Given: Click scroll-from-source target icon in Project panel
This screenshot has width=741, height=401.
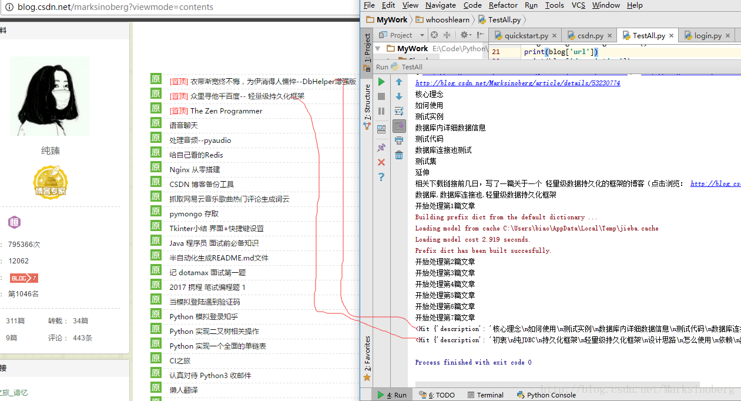Looking at the screenshot, I should pos(435,35).
